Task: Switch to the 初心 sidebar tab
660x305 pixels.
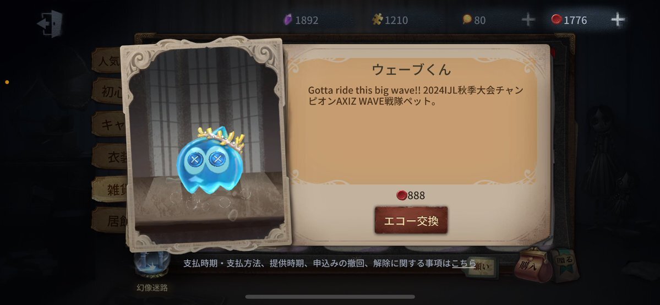Action: (x=110, y=91)
